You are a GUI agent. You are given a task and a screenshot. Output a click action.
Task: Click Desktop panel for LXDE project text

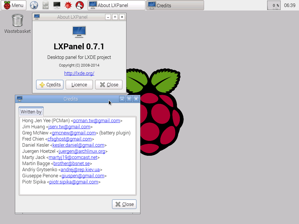79,57
